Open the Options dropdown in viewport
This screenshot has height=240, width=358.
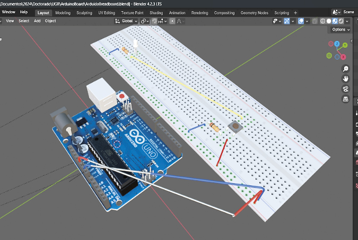[340, 30]
